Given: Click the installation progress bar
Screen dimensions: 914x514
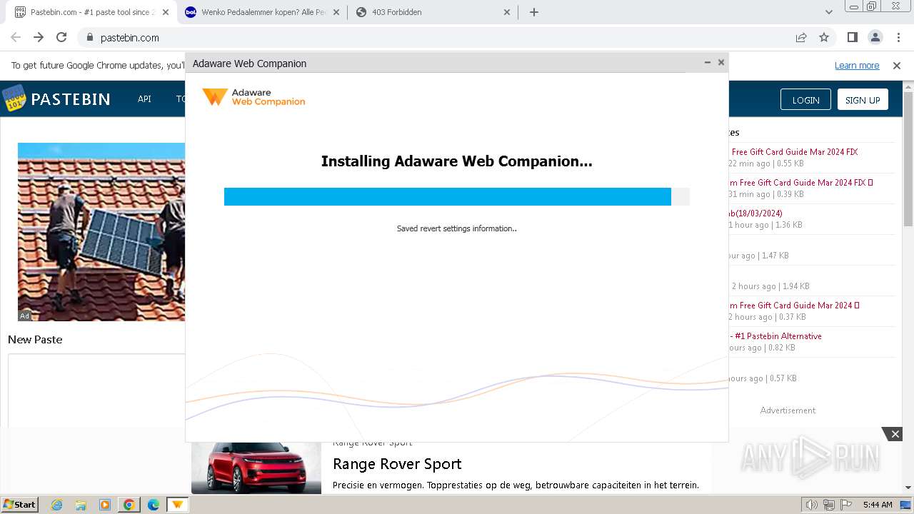Looking at the screenshot, I should point(457,196).
